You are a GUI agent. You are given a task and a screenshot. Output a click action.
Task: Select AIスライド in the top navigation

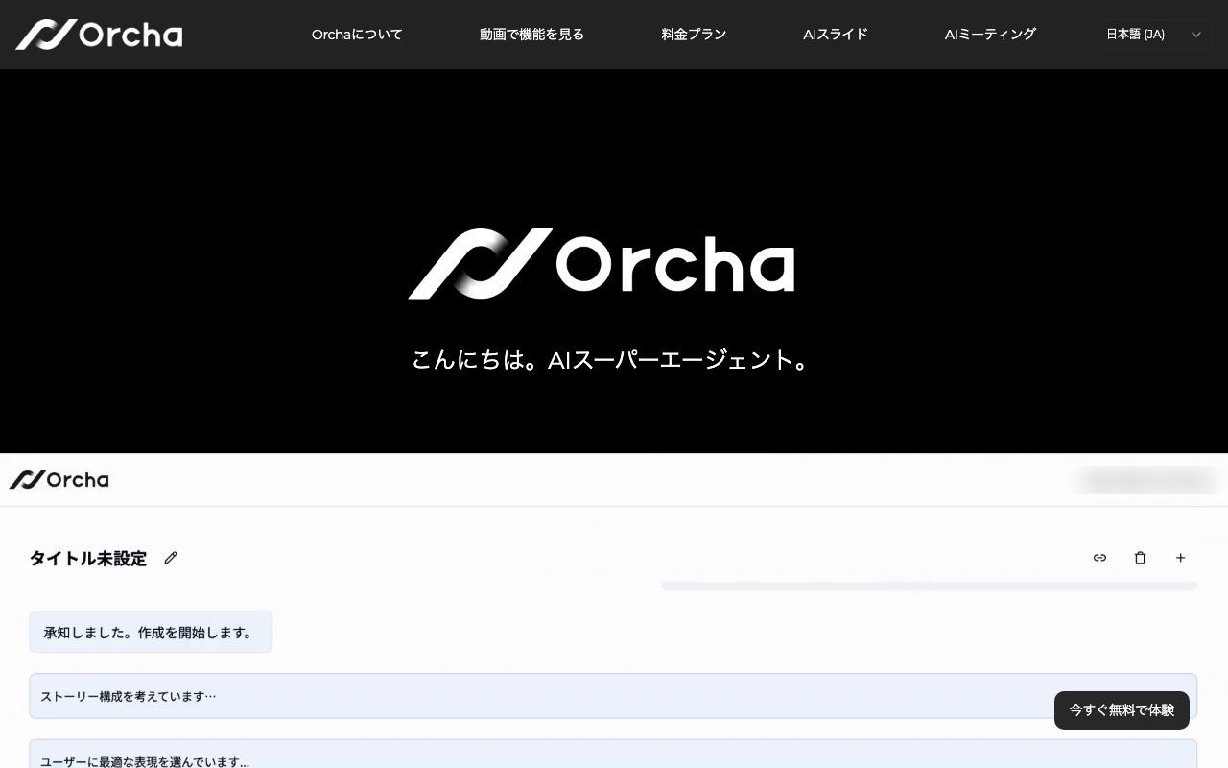click(836, 35)
